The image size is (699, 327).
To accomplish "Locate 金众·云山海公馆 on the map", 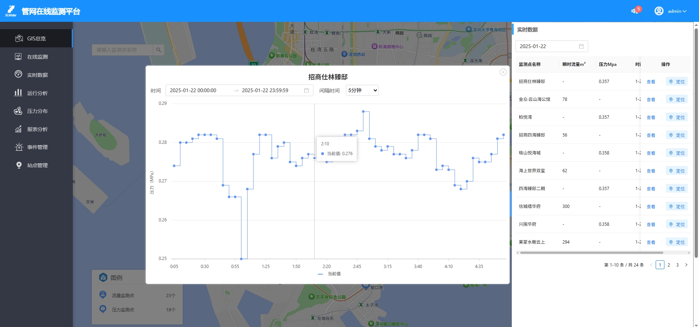I will 677,100.
